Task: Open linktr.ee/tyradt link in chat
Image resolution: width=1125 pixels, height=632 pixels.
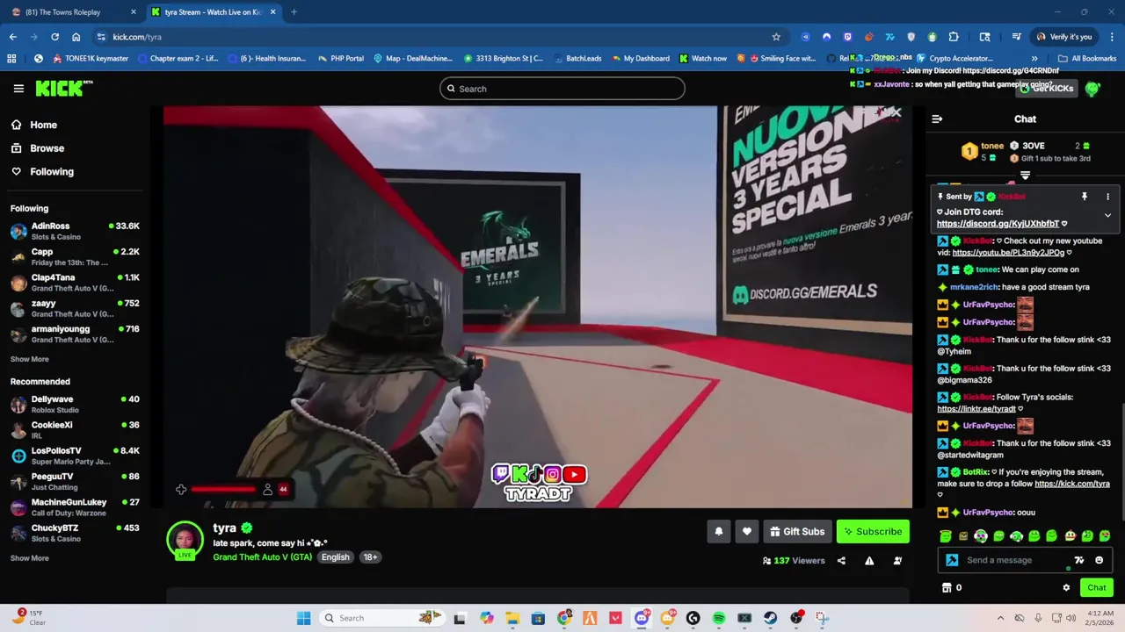Action: pyautogui.click(x=976, y=409)
